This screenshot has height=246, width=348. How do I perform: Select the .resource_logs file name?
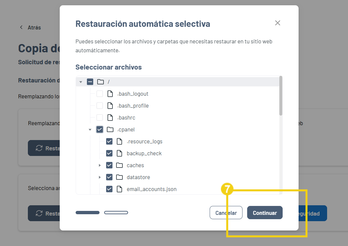point(145,141)
